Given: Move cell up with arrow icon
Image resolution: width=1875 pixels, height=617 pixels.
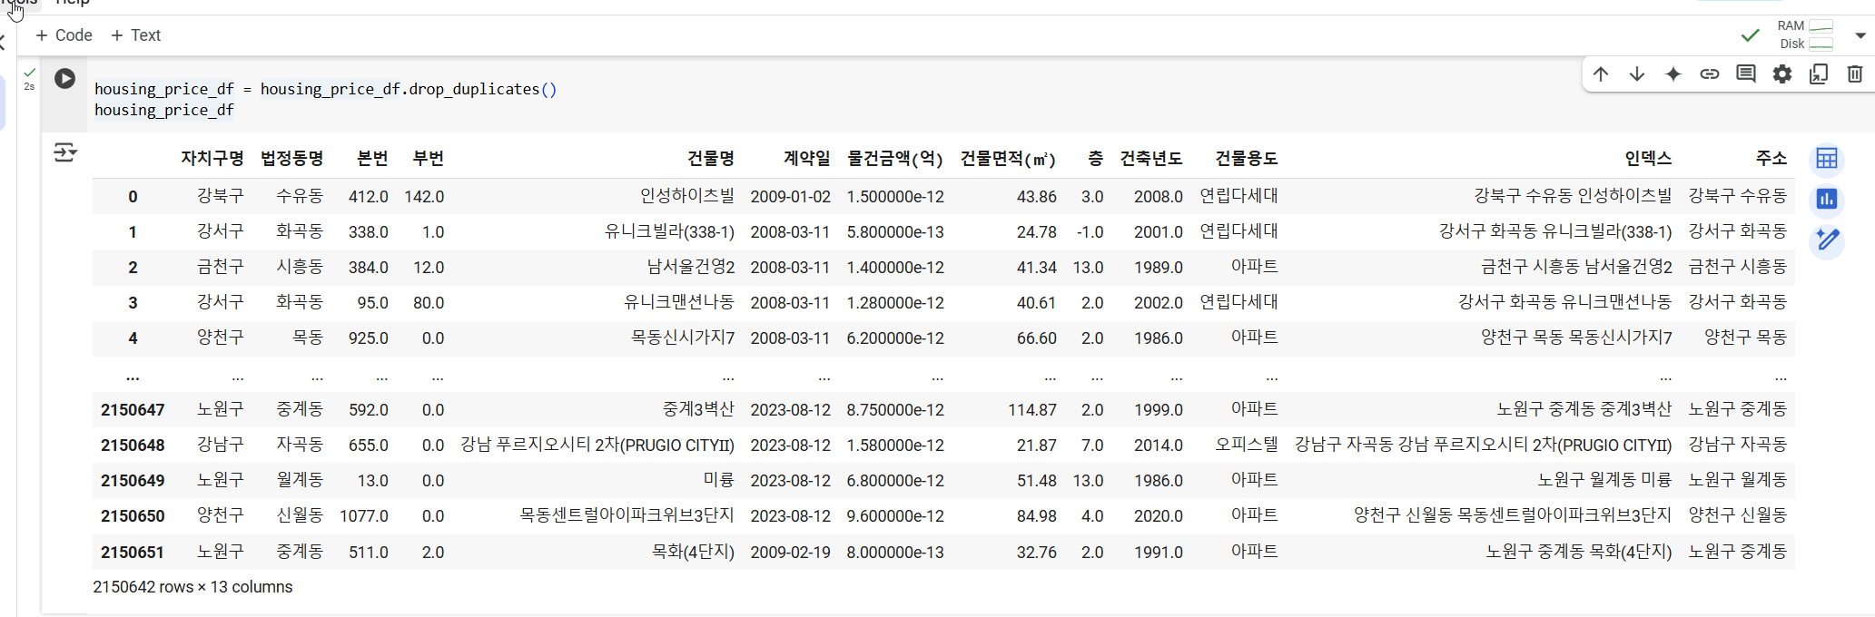Looking at the screenshot, I should pos(1601,74).
